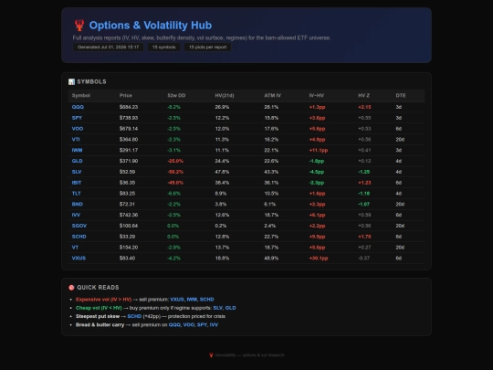
Task: Click the +11.1pp IV−HV value for IWM
Action: tap(319, 151)
